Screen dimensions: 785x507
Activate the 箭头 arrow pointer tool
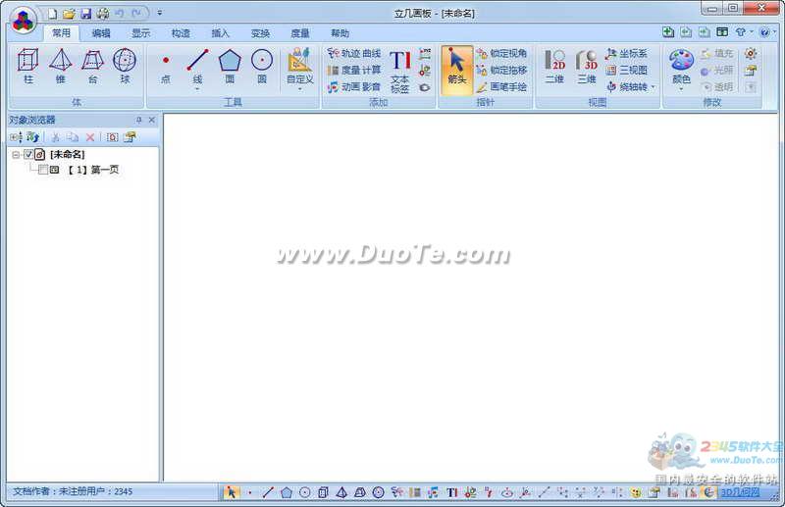(x=456, y=70)
